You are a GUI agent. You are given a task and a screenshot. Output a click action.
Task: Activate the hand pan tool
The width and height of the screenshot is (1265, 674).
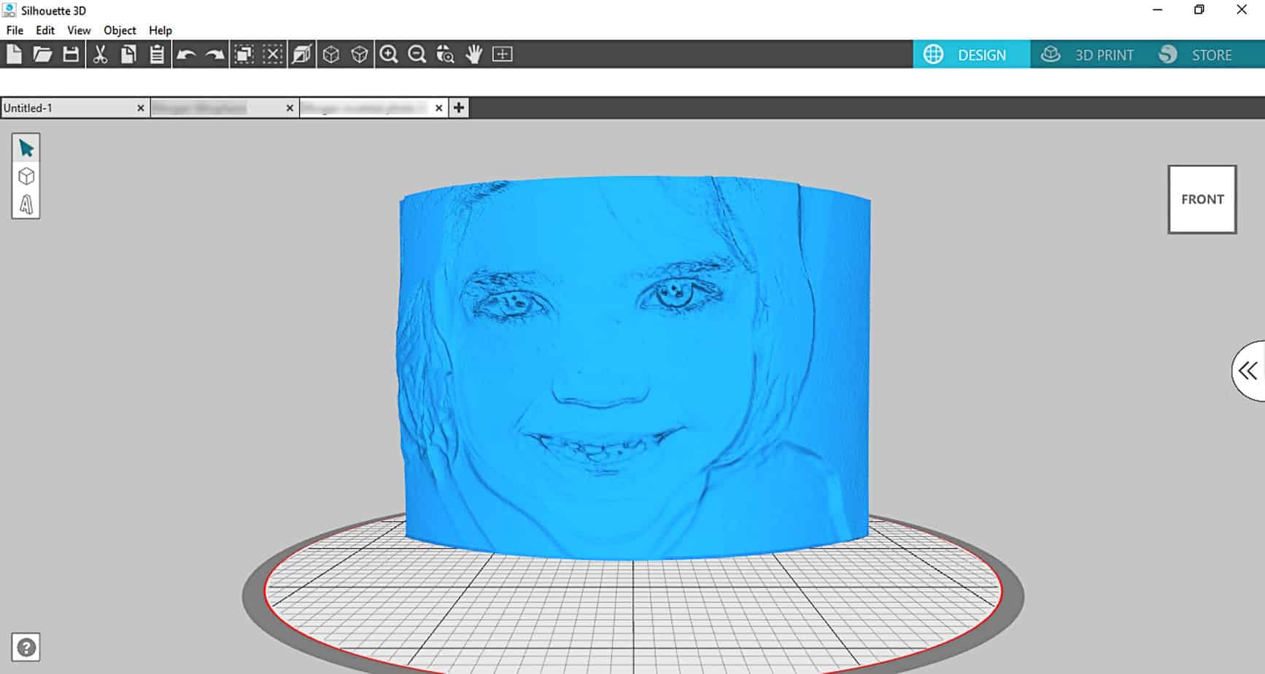point(473,54)
